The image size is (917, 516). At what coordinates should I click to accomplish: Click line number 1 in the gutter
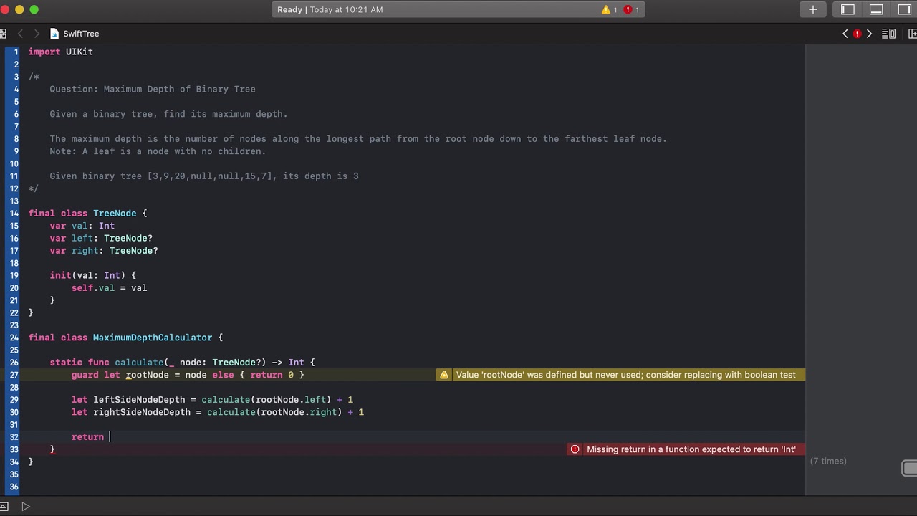pyautogui.click(x=16, y=52)
